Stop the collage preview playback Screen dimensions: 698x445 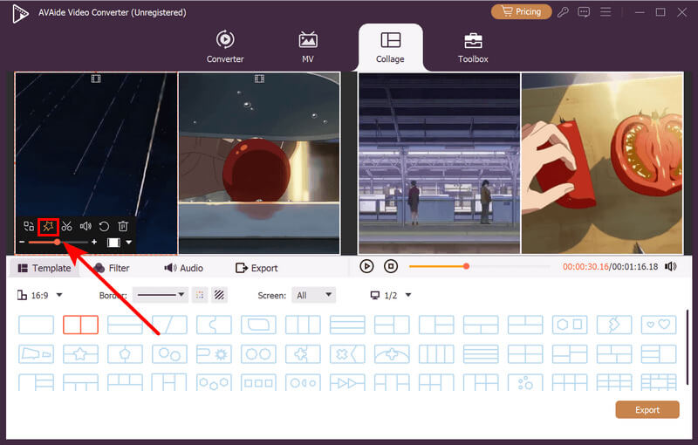[x=391, y=266]
